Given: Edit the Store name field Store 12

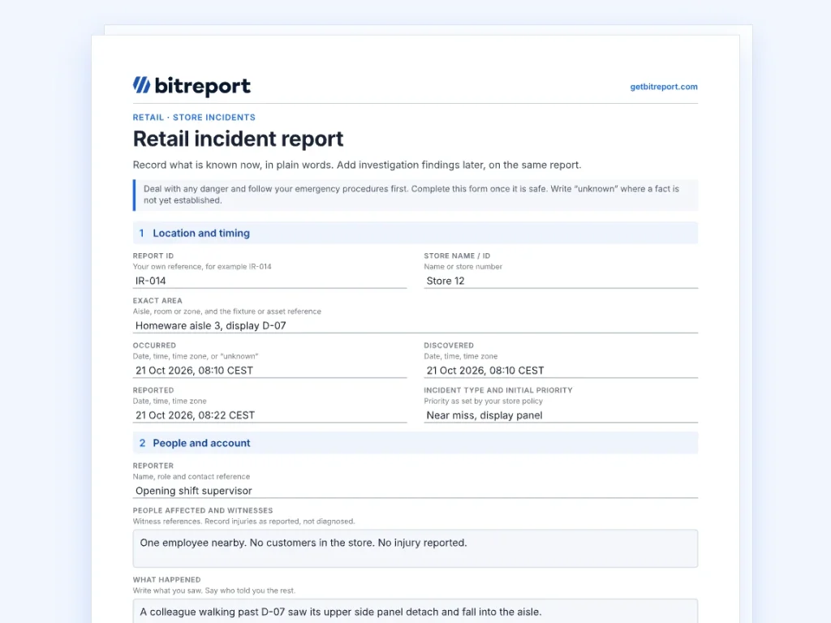Looking at the screenshot, I should coord(561,281).
